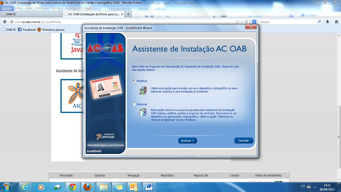Open the Ferramentas menu
Screen dimensions: 341x192
coord(73,8)
